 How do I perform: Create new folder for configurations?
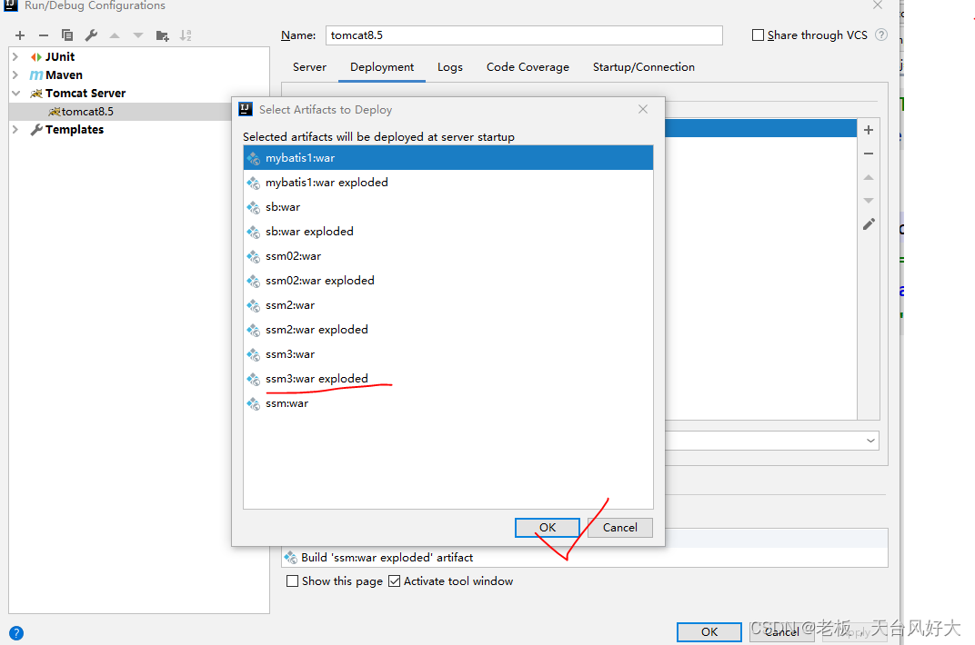coord(162,35)
